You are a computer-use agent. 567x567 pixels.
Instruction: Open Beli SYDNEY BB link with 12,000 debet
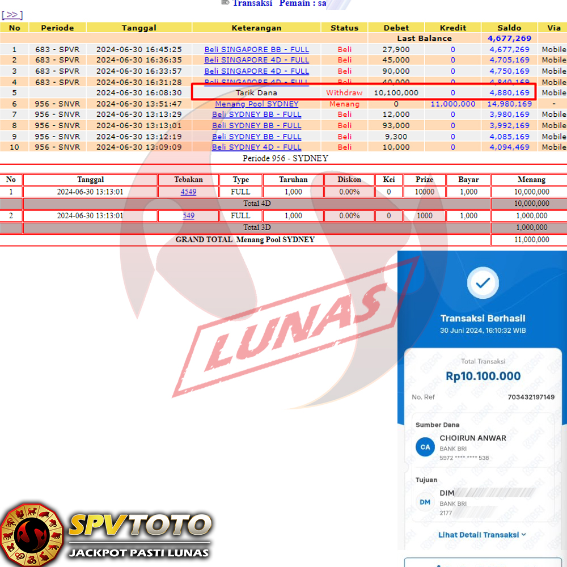click(256, 115)
